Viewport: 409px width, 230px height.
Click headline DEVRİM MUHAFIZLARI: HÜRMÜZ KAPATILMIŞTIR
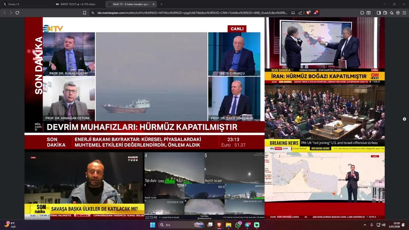[x=142, y=127]
